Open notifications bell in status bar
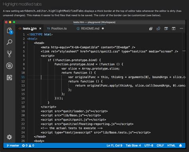Viewport: 189px width, 152px height. 180,146
